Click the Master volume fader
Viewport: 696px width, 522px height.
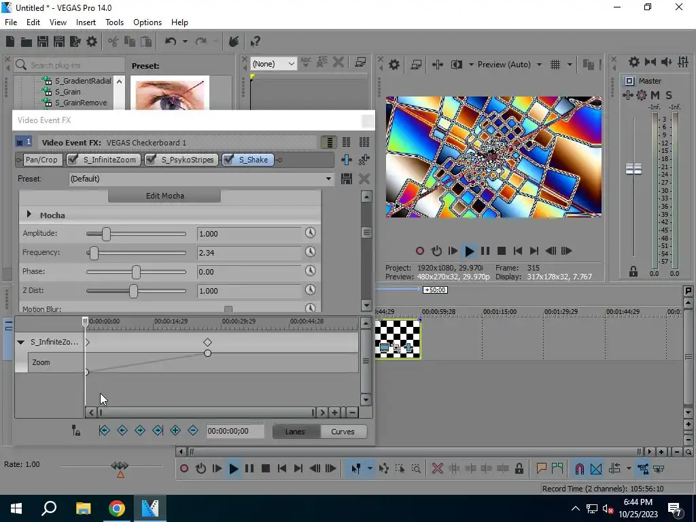click(x=633, y=169)
